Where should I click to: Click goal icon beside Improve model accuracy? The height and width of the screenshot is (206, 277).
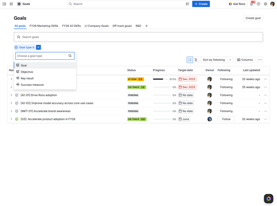point(17,103)
